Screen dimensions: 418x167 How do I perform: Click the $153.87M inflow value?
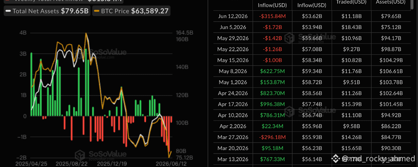tap(272, 82)
